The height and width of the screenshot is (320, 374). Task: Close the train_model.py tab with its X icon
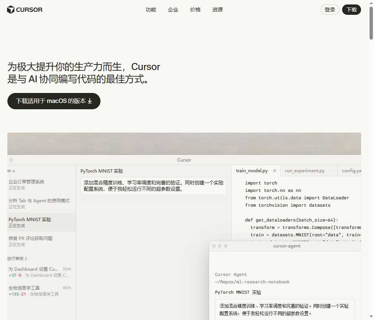coord(275,171)
